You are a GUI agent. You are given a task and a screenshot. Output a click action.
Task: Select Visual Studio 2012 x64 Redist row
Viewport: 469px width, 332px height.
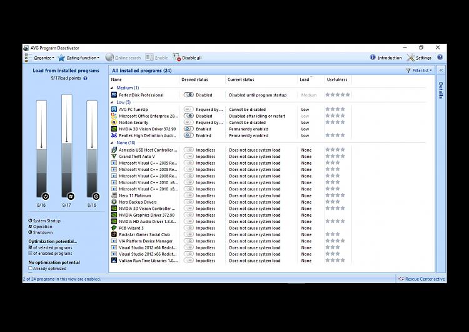point(148,247)
